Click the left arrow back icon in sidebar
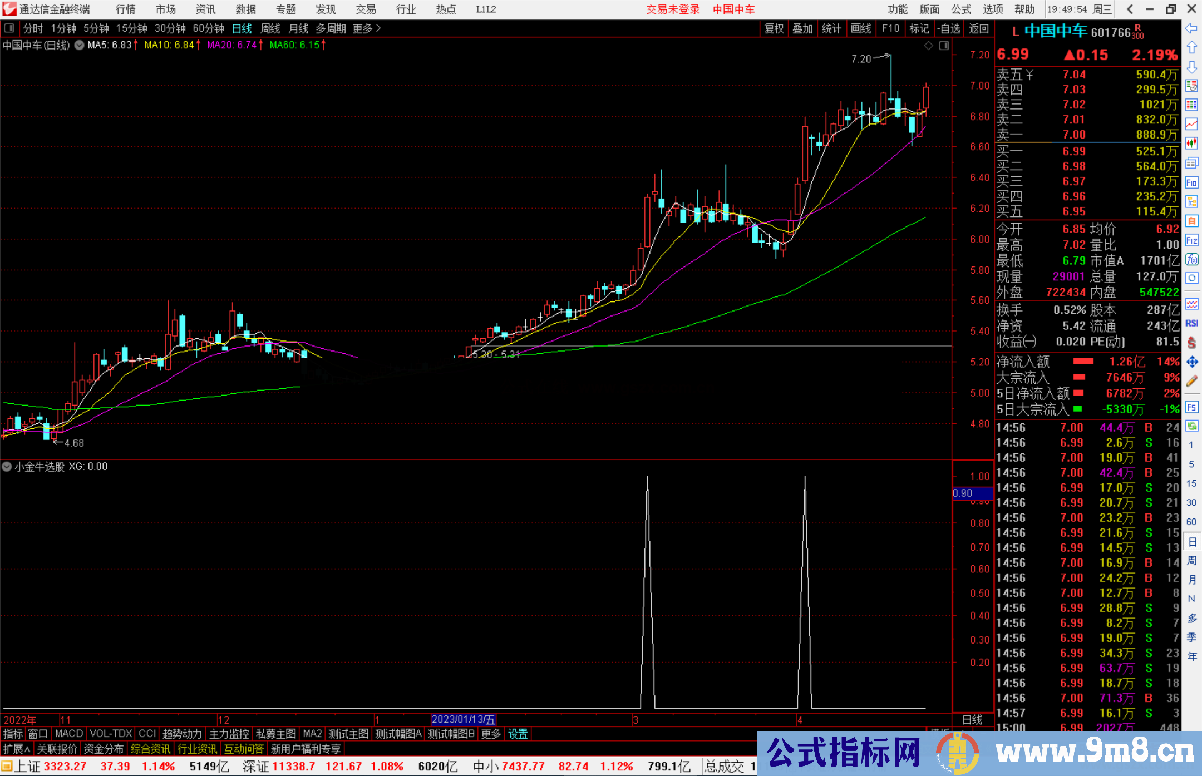Image resolution: width=1202 pixels, height=776 pixels. pos(1191,28)
